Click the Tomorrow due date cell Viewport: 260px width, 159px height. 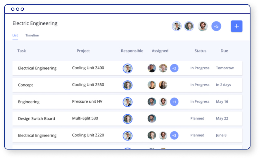pyautogui.click(x=225, y=68)
